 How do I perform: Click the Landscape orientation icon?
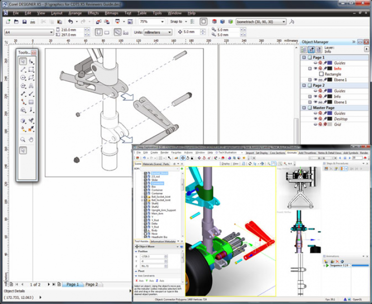click(x=107, y=32)
